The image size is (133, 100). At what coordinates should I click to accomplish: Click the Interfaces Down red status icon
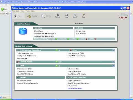point(71,50)
